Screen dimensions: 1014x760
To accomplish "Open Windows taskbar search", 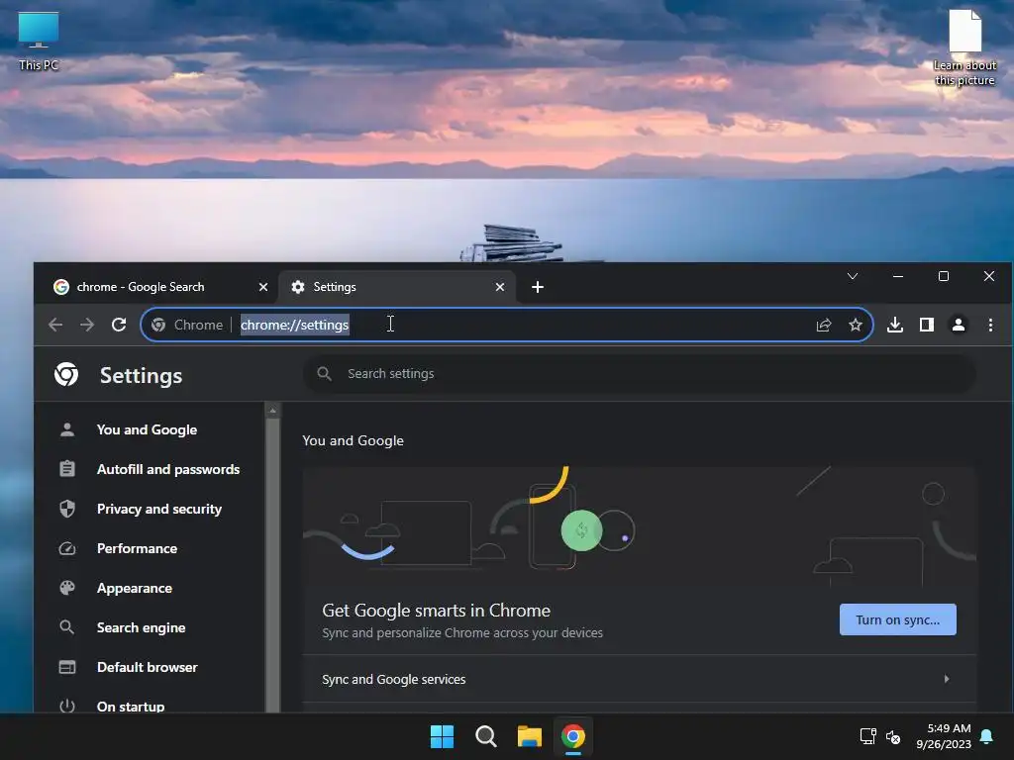I will [x=485, y=736].
